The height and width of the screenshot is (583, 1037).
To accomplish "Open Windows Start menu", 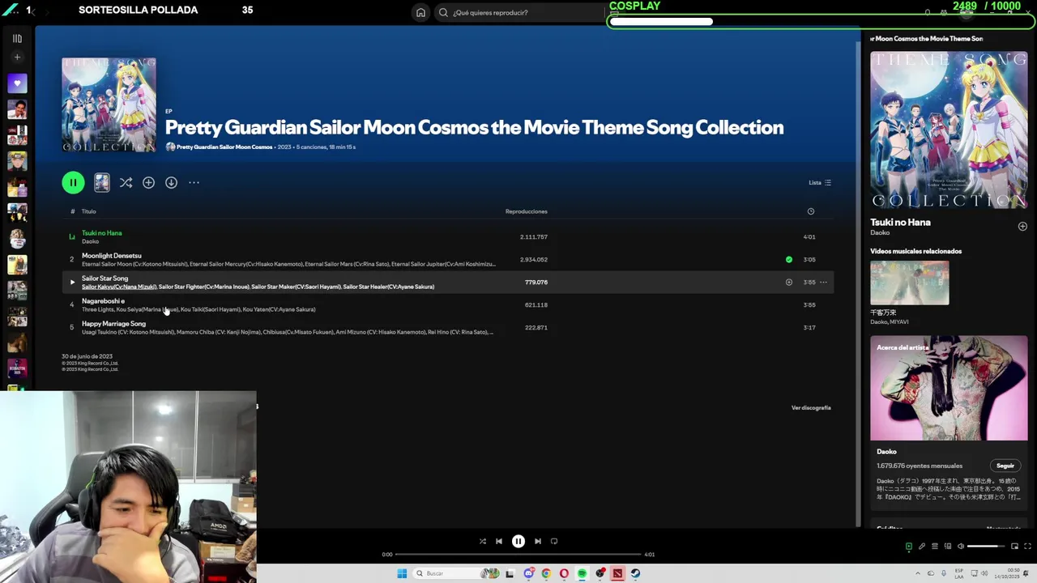I will point(402,573).
